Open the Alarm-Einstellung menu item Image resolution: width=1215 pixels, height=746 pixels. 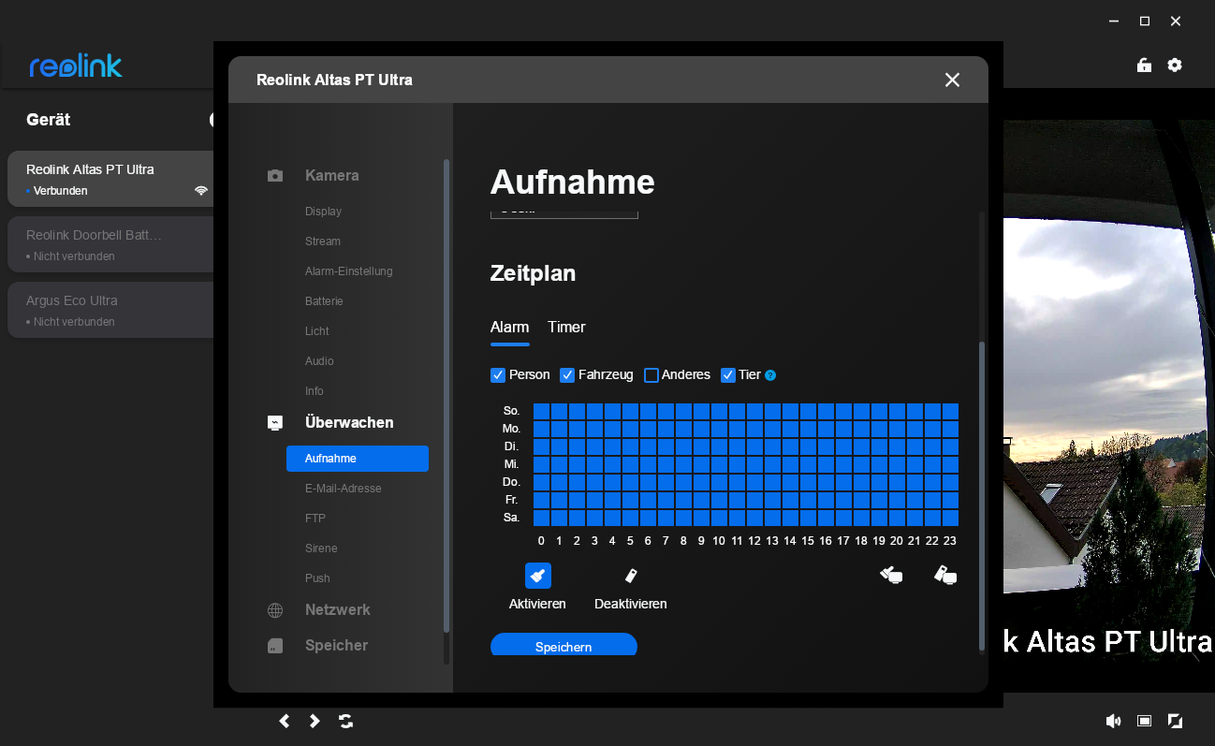pos(348,271)
